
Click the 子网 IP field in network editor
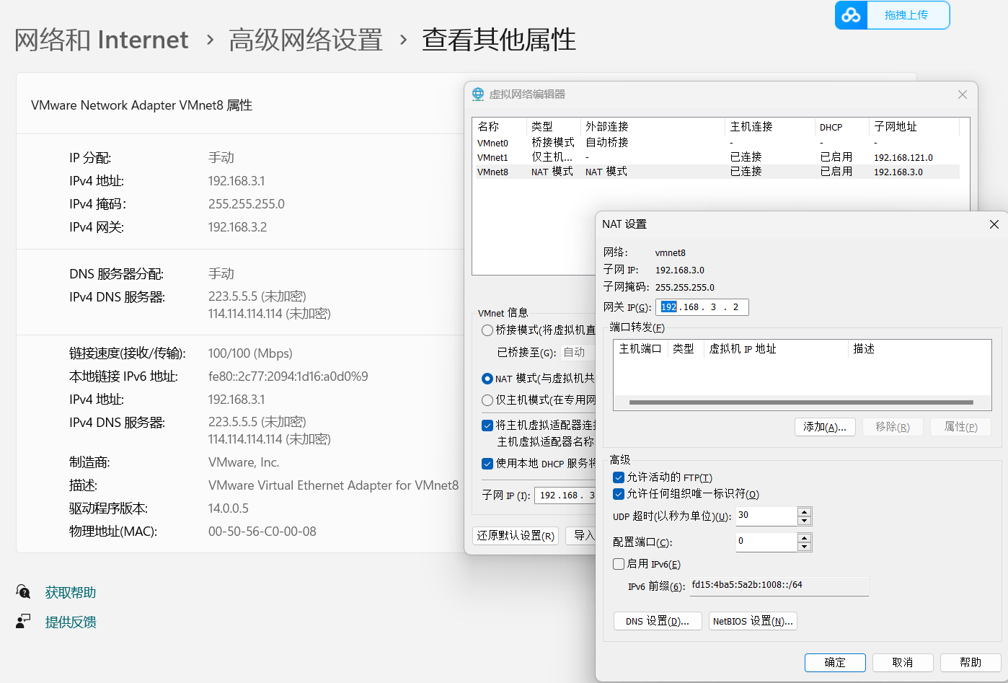[565, 495]
